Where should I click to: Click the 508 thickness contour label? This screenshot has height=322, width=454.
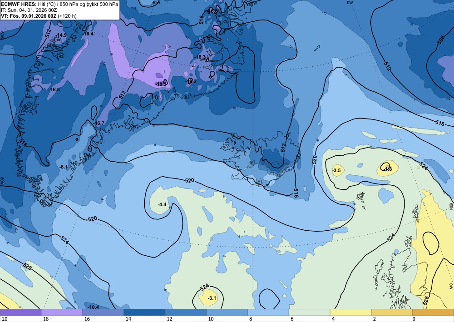pyautogui.click(x=441, y=40)
